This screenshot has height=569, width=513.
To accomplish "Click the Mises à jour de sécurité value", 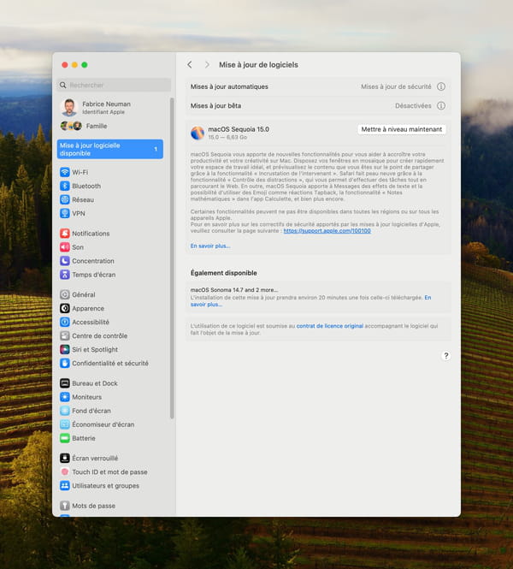I will (396, 86).
